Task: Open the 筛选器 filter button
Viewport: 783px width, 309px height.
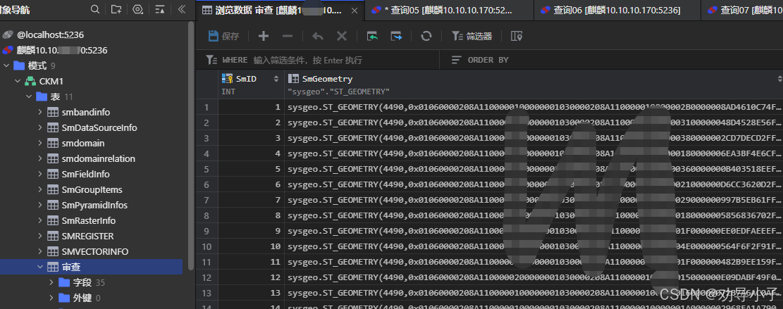Action: [472, 36]
